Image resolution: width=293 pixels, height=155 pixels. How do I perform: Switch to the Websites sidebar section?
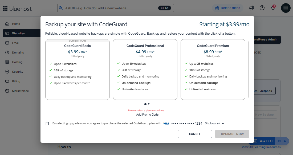pos(7,33)
